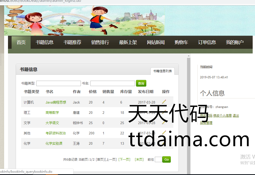
Task: Go to next page via 下一页
Action: (x=124, y=160)
